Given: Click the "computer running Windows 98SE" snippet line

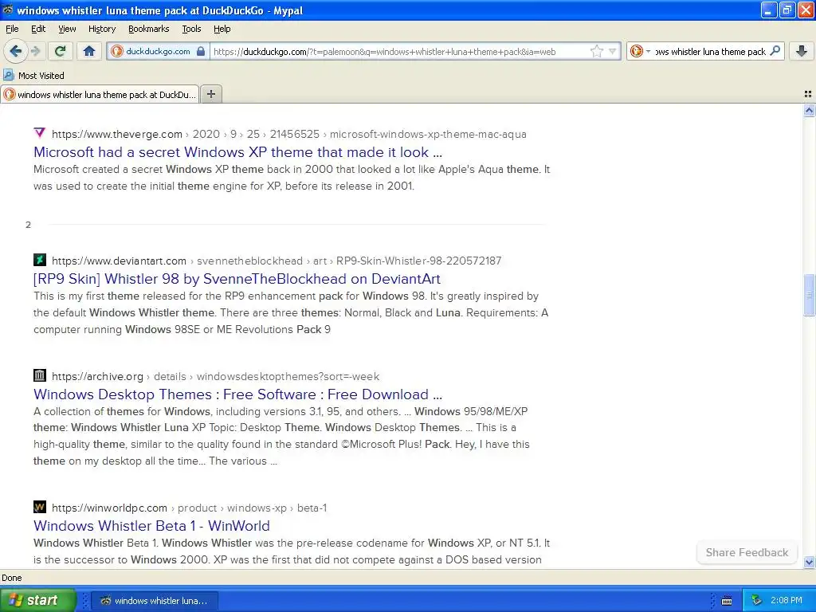Looking at the screenshot, I should [x=182, y=329].
